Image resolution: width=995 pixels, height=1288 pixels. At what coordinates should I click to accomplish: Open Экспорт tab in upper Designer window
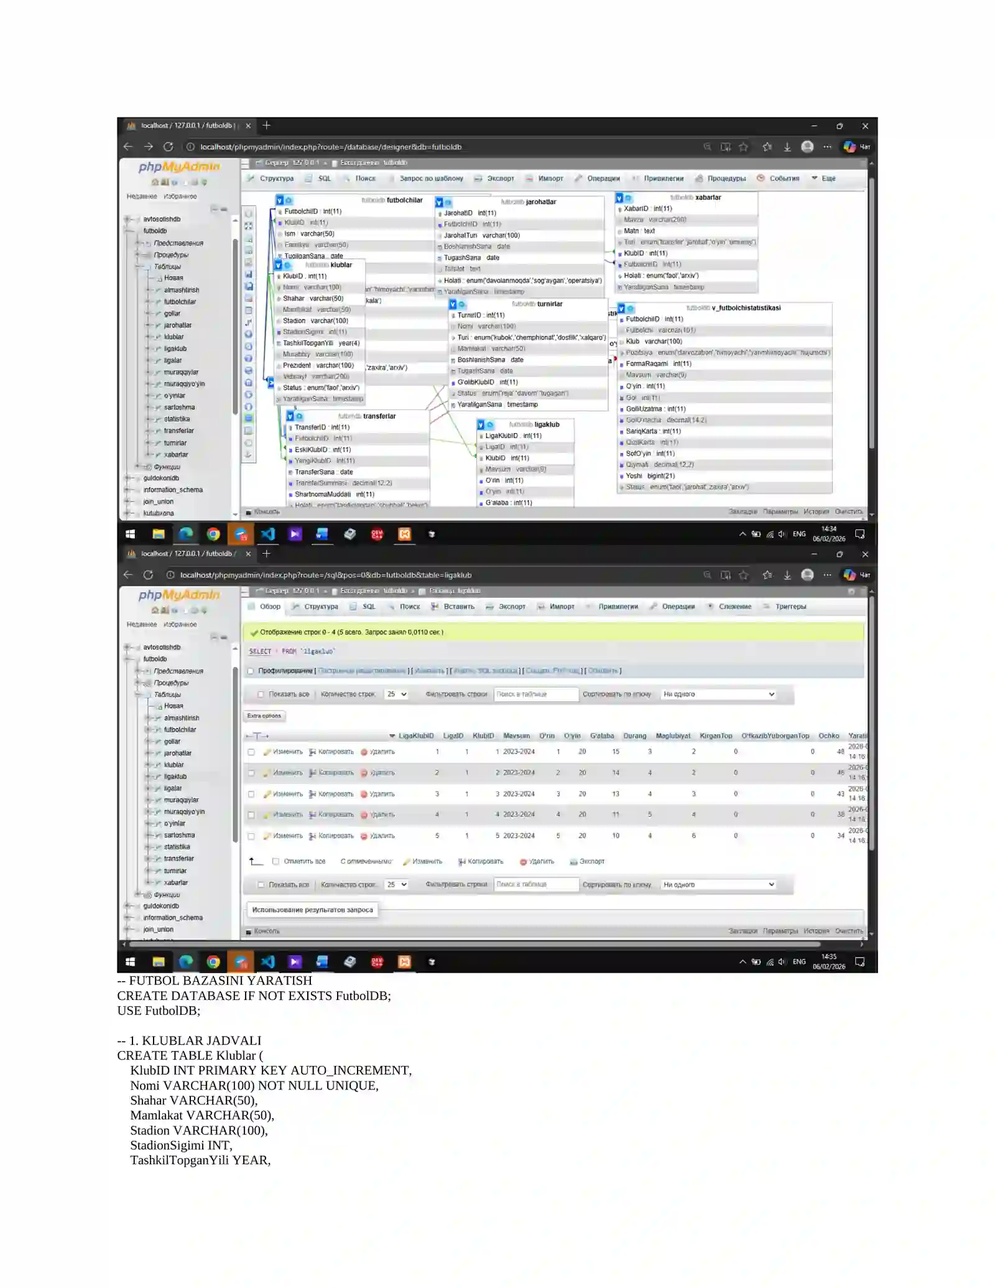(494, 179)
